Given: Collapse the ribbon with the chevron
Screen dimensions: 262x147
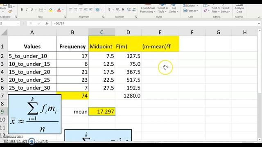Looking at the screenshot, I should click(x=259, y=17).
